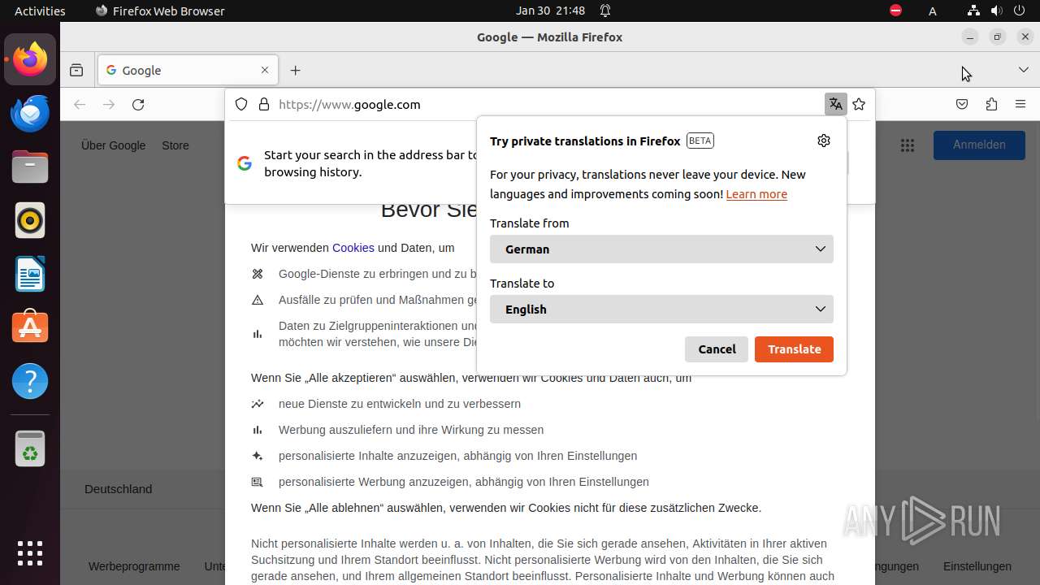Image resolution: width=1040 pixels, height=585 pixels.
Task: Open the Über Google link
Action: point(113,145)
